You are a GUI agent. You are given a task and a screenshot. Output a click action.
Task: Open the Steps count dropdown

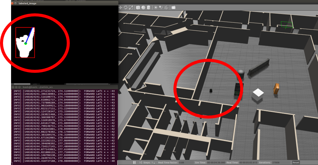(153, 163)
